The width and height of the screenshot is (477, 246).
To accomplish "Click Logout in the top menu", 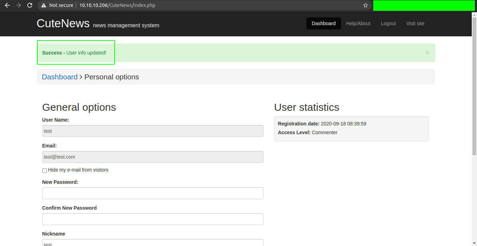I will pos(388,23).
